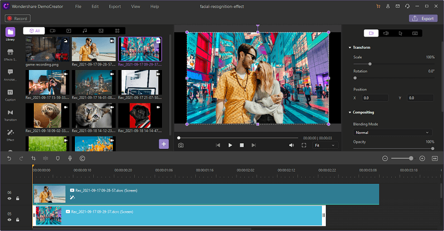Viewport: 444px width, 231px height.
Task: Select the image media filter tab
Action: point(101,31)
